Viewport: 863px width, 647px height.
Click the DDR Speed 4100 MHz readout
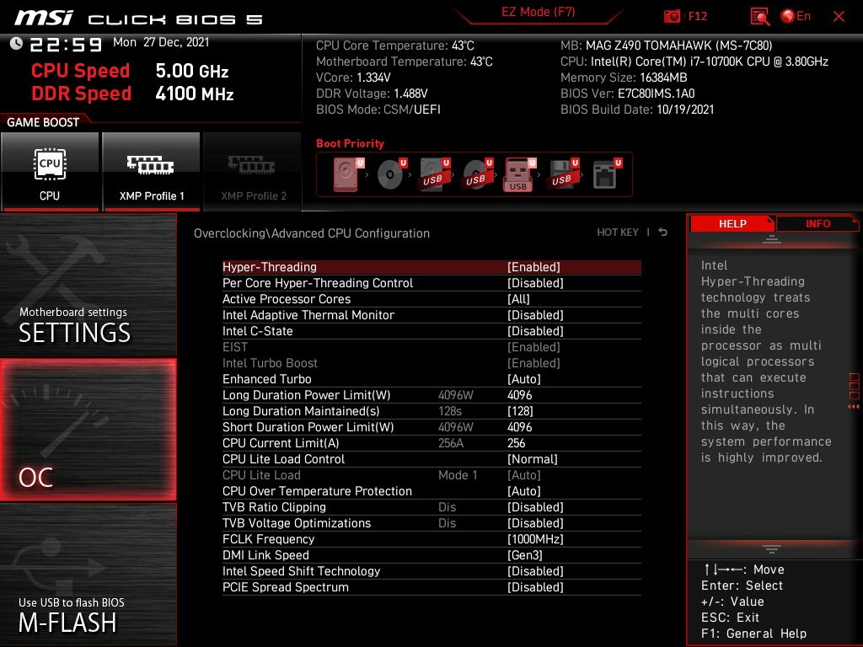click(x=132, y=93)
